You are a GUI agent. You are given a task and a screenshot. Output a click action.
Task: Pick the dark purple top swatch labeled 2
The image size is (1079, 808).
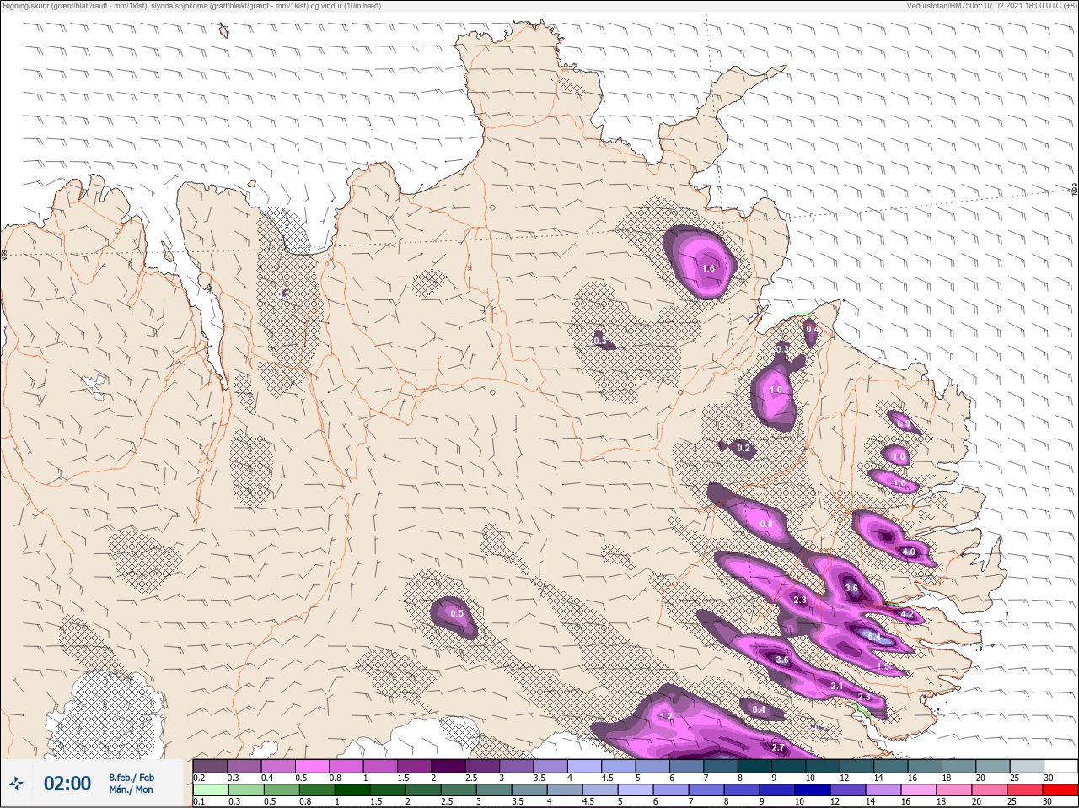(x=449, y=766)
